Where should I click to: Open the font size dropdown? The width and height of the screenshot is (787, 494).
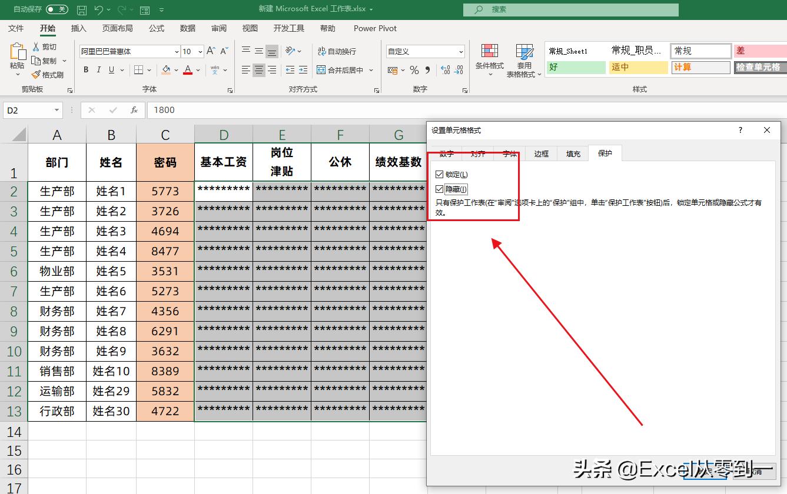pos(199,51)
